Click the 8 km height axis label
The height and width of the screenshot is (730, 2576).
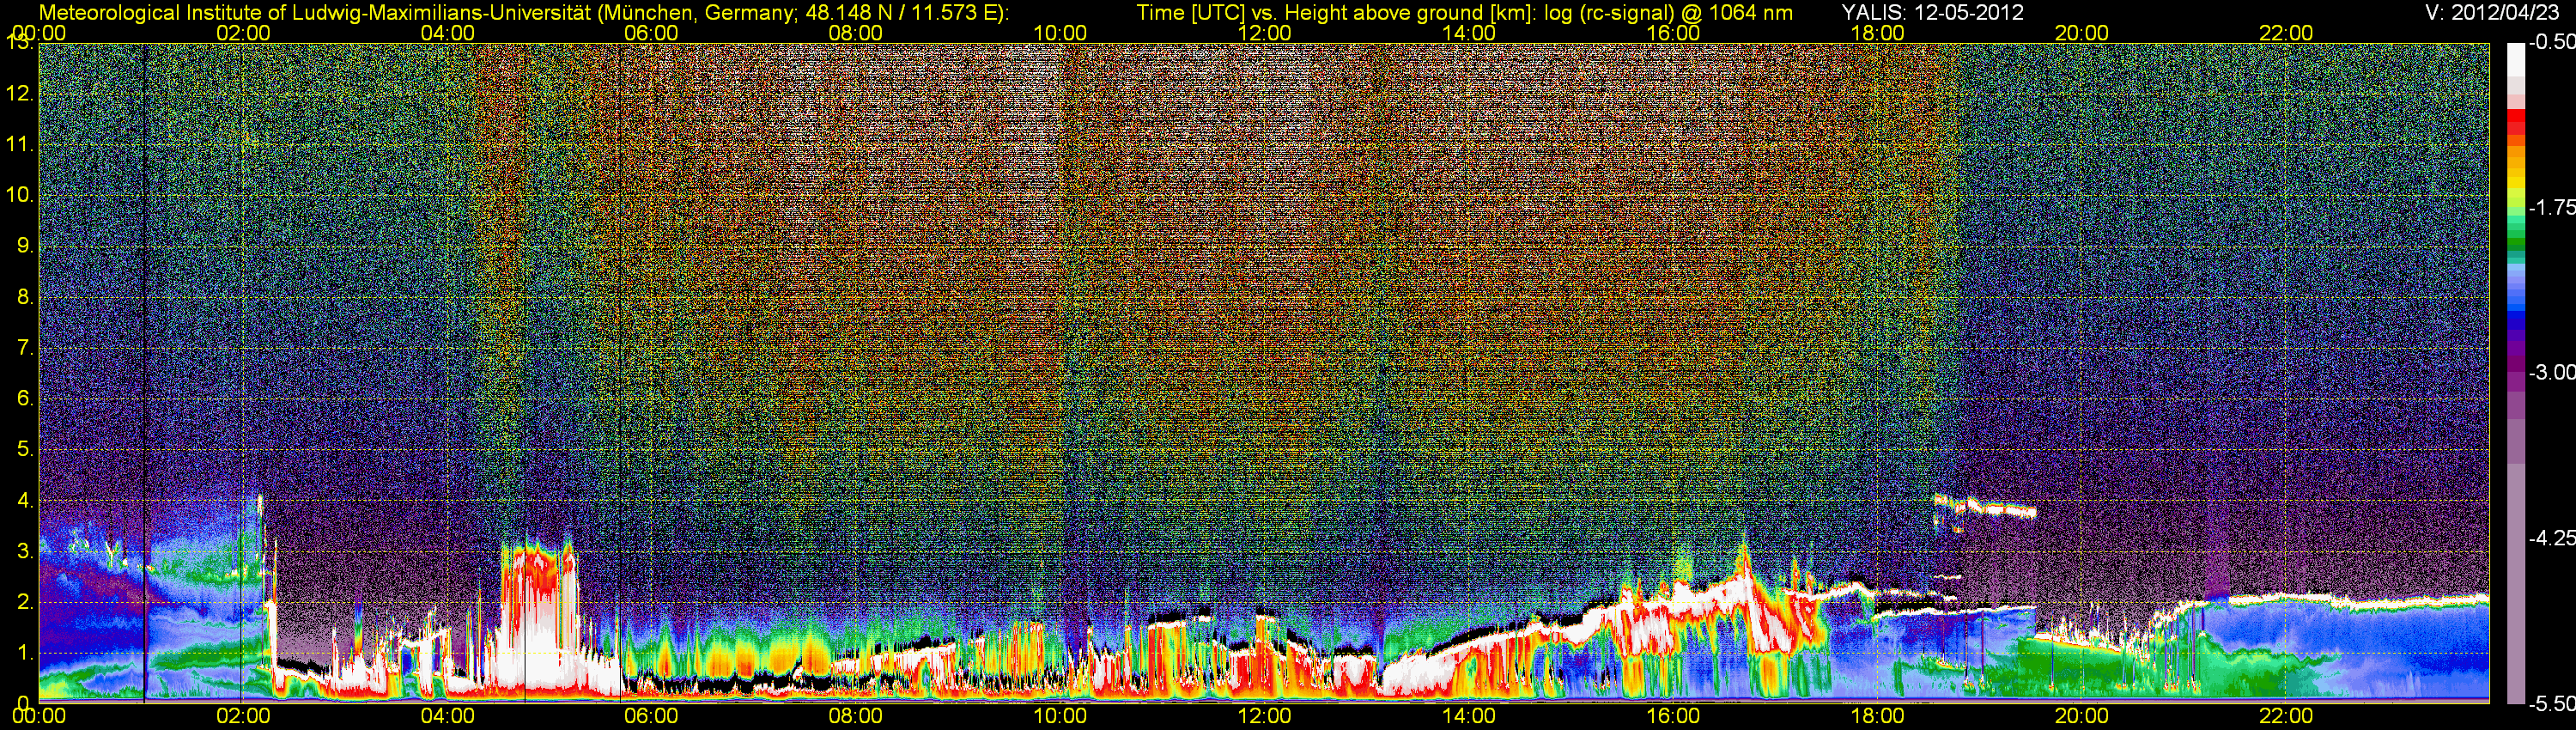24,297
